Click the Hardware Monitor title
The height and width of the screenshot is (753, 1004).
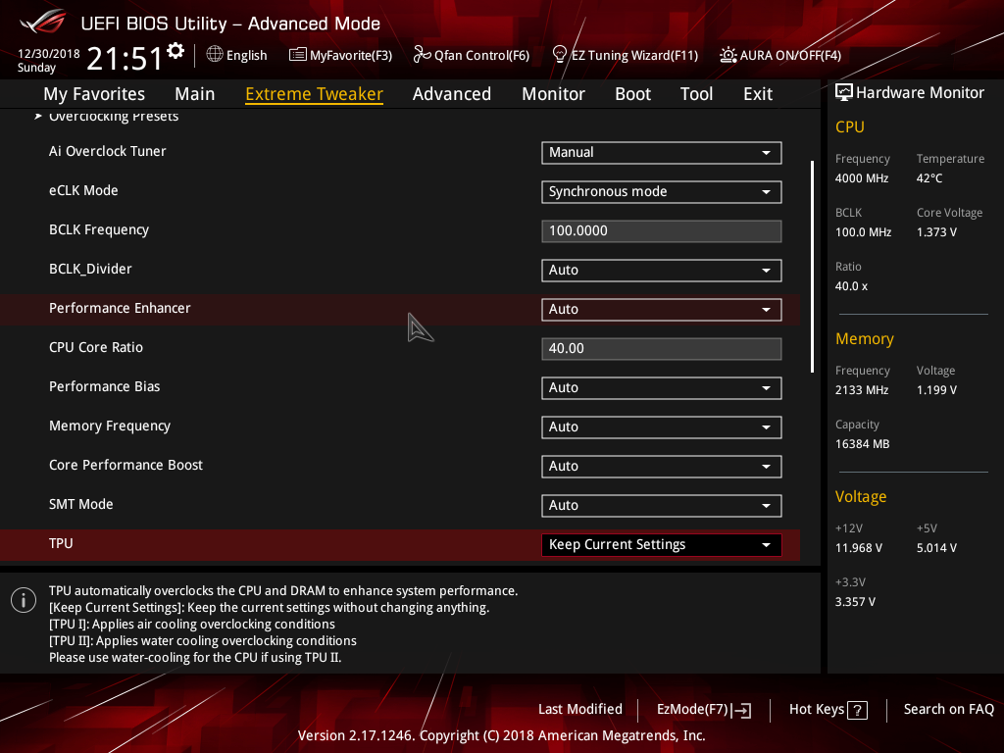point(920,93)
